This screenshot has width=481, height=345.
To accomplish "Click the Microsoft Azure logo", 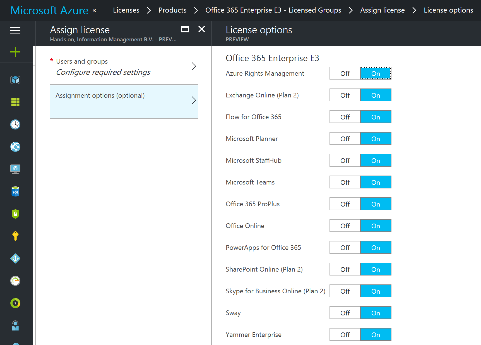I will (49, 10).
